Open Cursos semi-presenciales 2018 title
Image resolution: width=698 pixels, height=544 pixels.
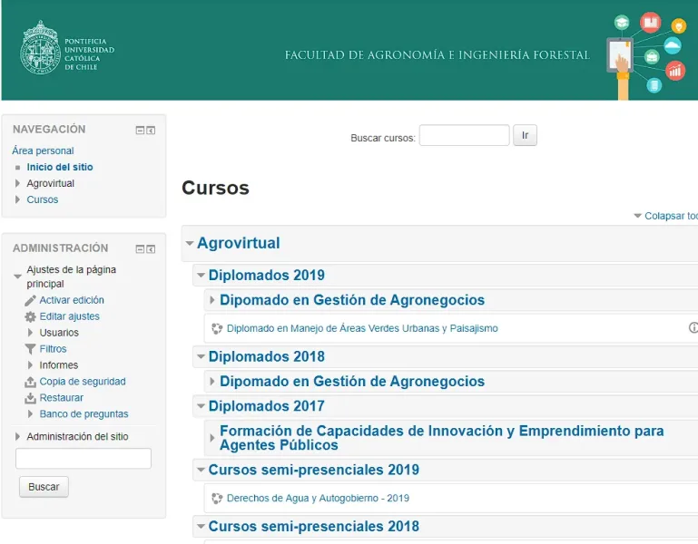pyautogui.click(x=314, y=527)
